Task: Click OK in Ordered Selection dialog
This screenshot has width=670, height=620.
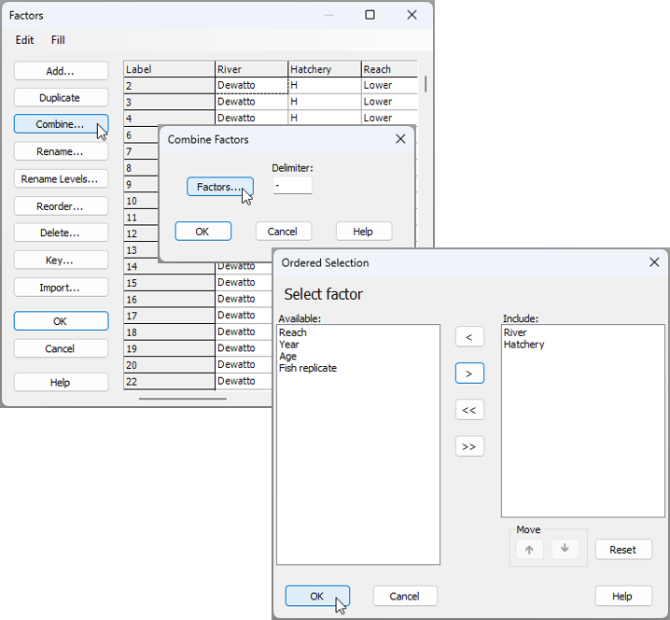Action: pos(316,596)
